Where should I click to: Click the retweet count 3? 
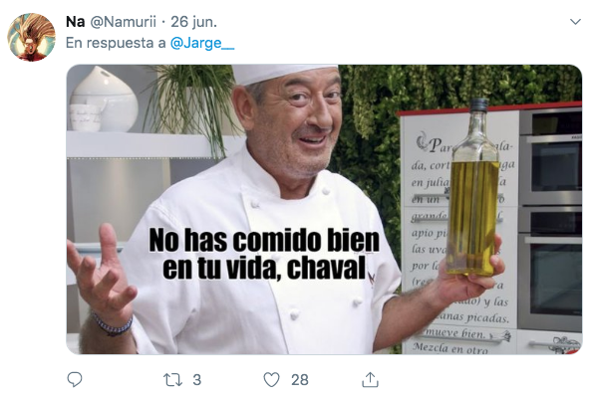(x=196, y=380)
